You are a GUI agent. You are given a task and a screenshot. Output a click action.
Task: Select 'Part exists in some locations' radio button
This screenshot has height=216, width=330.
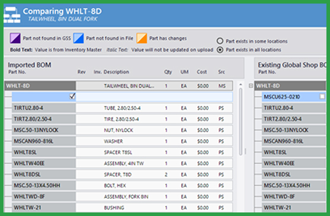[x=220, y=41]
